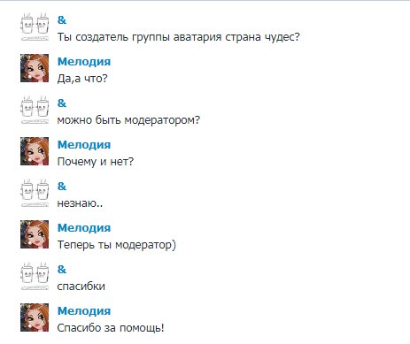The height and width of the screenshot is (344, 410).
Task: Open Мелодия avatar beside 'Почему и нет?'
Action: 35,151
